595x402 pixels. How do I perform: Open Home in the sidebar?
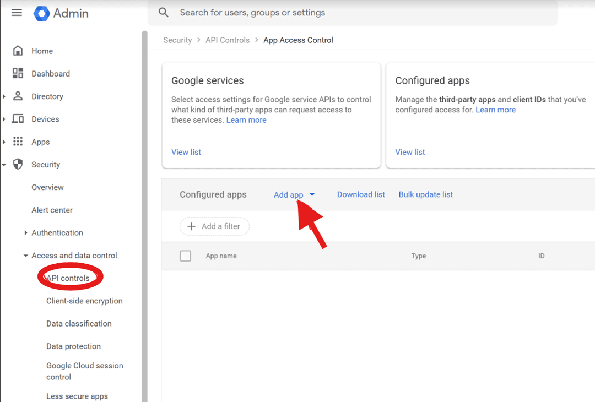pyautogui.click(x=42, y=51)
